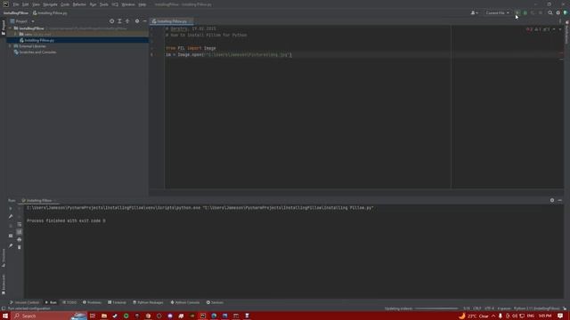The width and height of the screenshot is (570, 320).
Task: Open the Version Control tool window
Action: [x=24, y=302]
